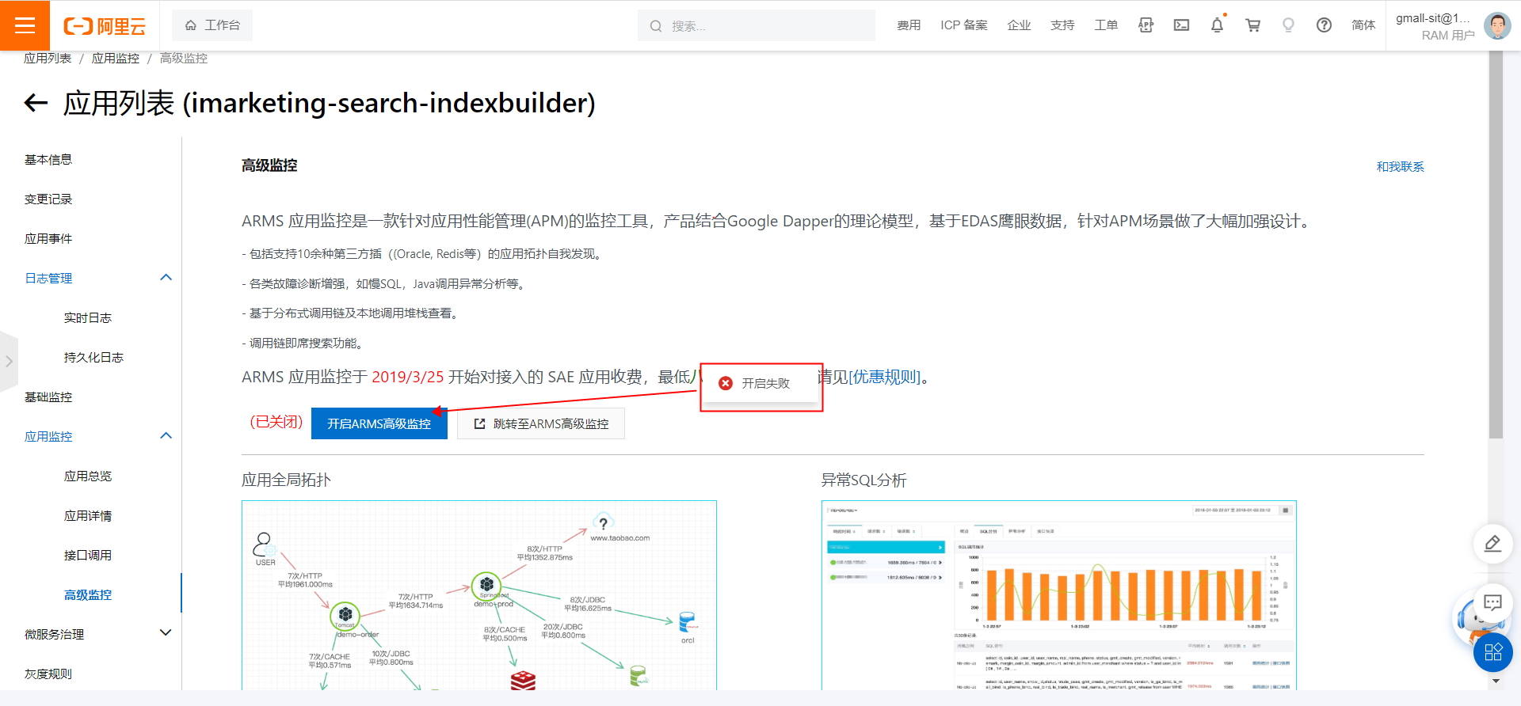Collapse the 应用监控 section chevron
The width and height of the screenshot is (1521, 706).
pyautogui.click(x=166, y=436)
